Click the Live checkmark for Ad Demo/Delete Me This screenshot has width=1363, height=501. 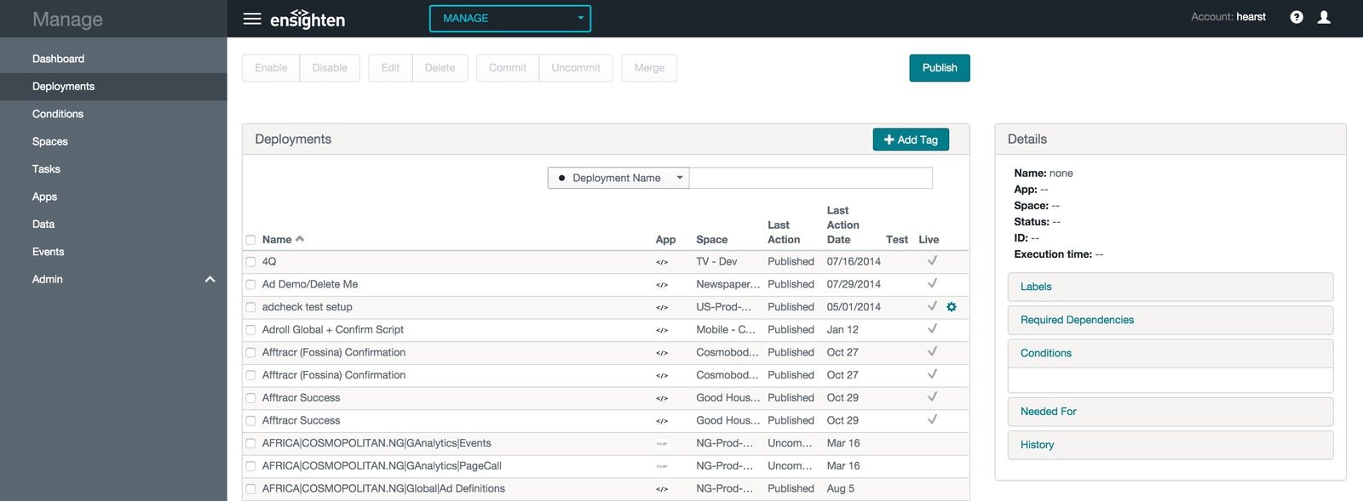932,283
